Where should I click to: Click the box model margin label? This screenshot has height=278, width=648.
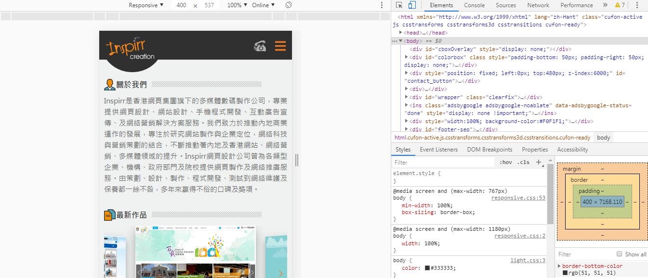(x=572, y=169)
